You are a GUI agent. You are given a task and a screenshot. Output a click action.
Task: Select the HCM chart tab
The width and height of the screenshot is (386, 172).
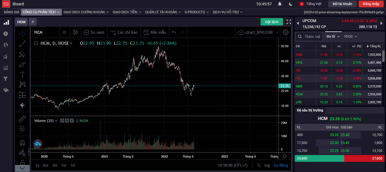[x=21, y=22]
